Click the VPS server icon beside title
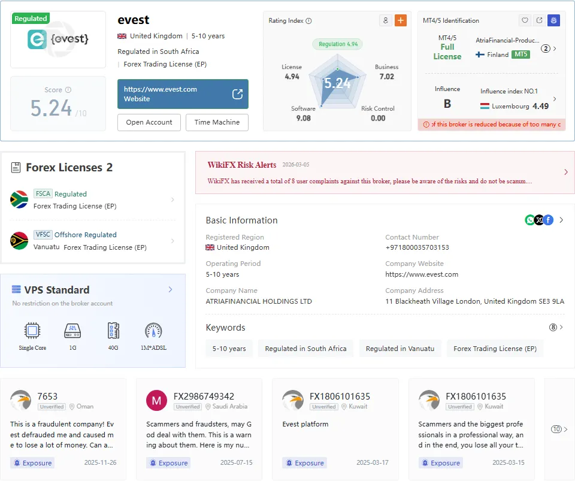The height and width of the screenshot is (481, 575). 16,289
